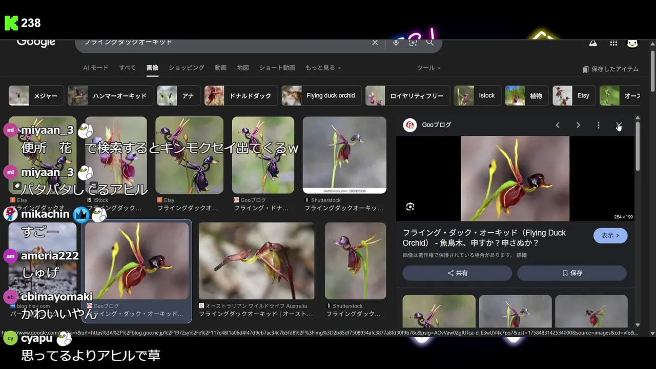Click the 表示 visit button
The width and height of the screenshot is (656, 369).
610,236
